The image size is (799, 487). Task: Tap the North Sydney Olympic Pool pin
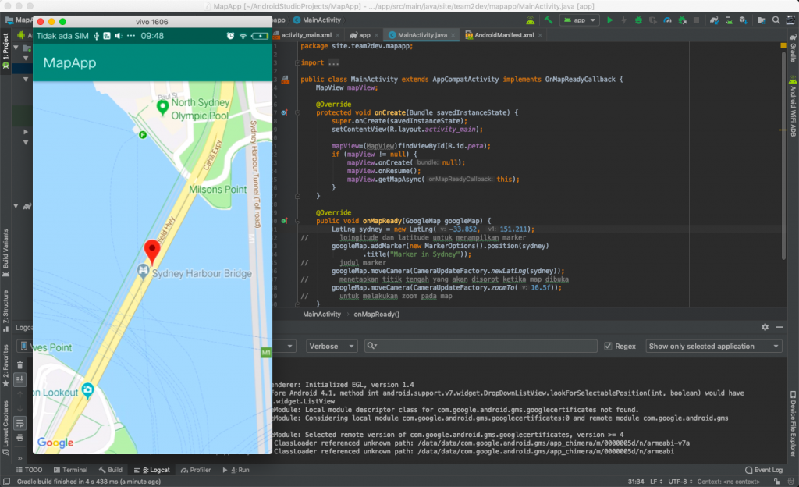coord(162,108)
